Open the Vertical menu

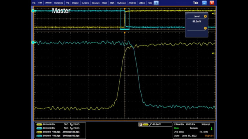tap(48, 3)
